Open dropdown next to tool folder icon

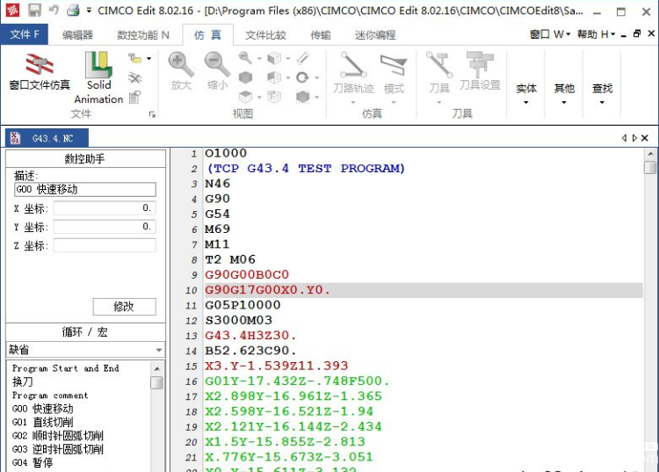[148, 58]
